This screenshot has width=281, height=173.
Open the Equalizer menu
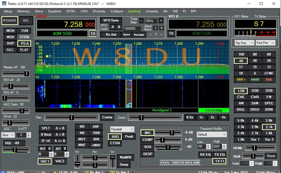55,11
